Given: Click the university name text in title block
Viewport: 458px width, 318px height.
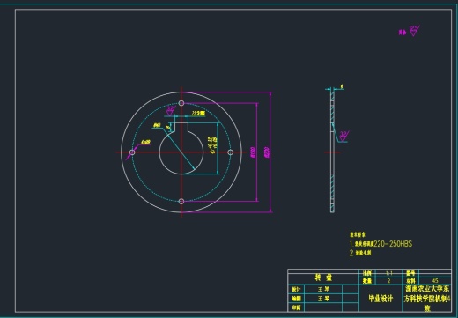Looking at the screenshot, I should tap(427, 299).
